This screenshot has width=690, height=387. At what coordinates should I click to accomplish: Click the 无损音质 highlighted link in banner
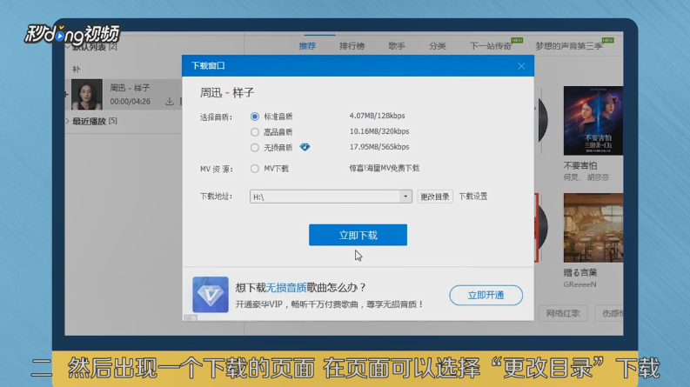click(x=286, y=288)
